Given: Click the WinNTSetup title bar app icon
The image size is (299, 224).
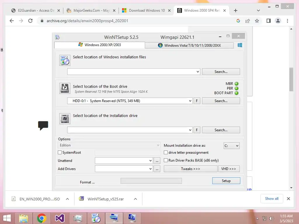Looking at the screenshot, I should click(x=57, y=37).
